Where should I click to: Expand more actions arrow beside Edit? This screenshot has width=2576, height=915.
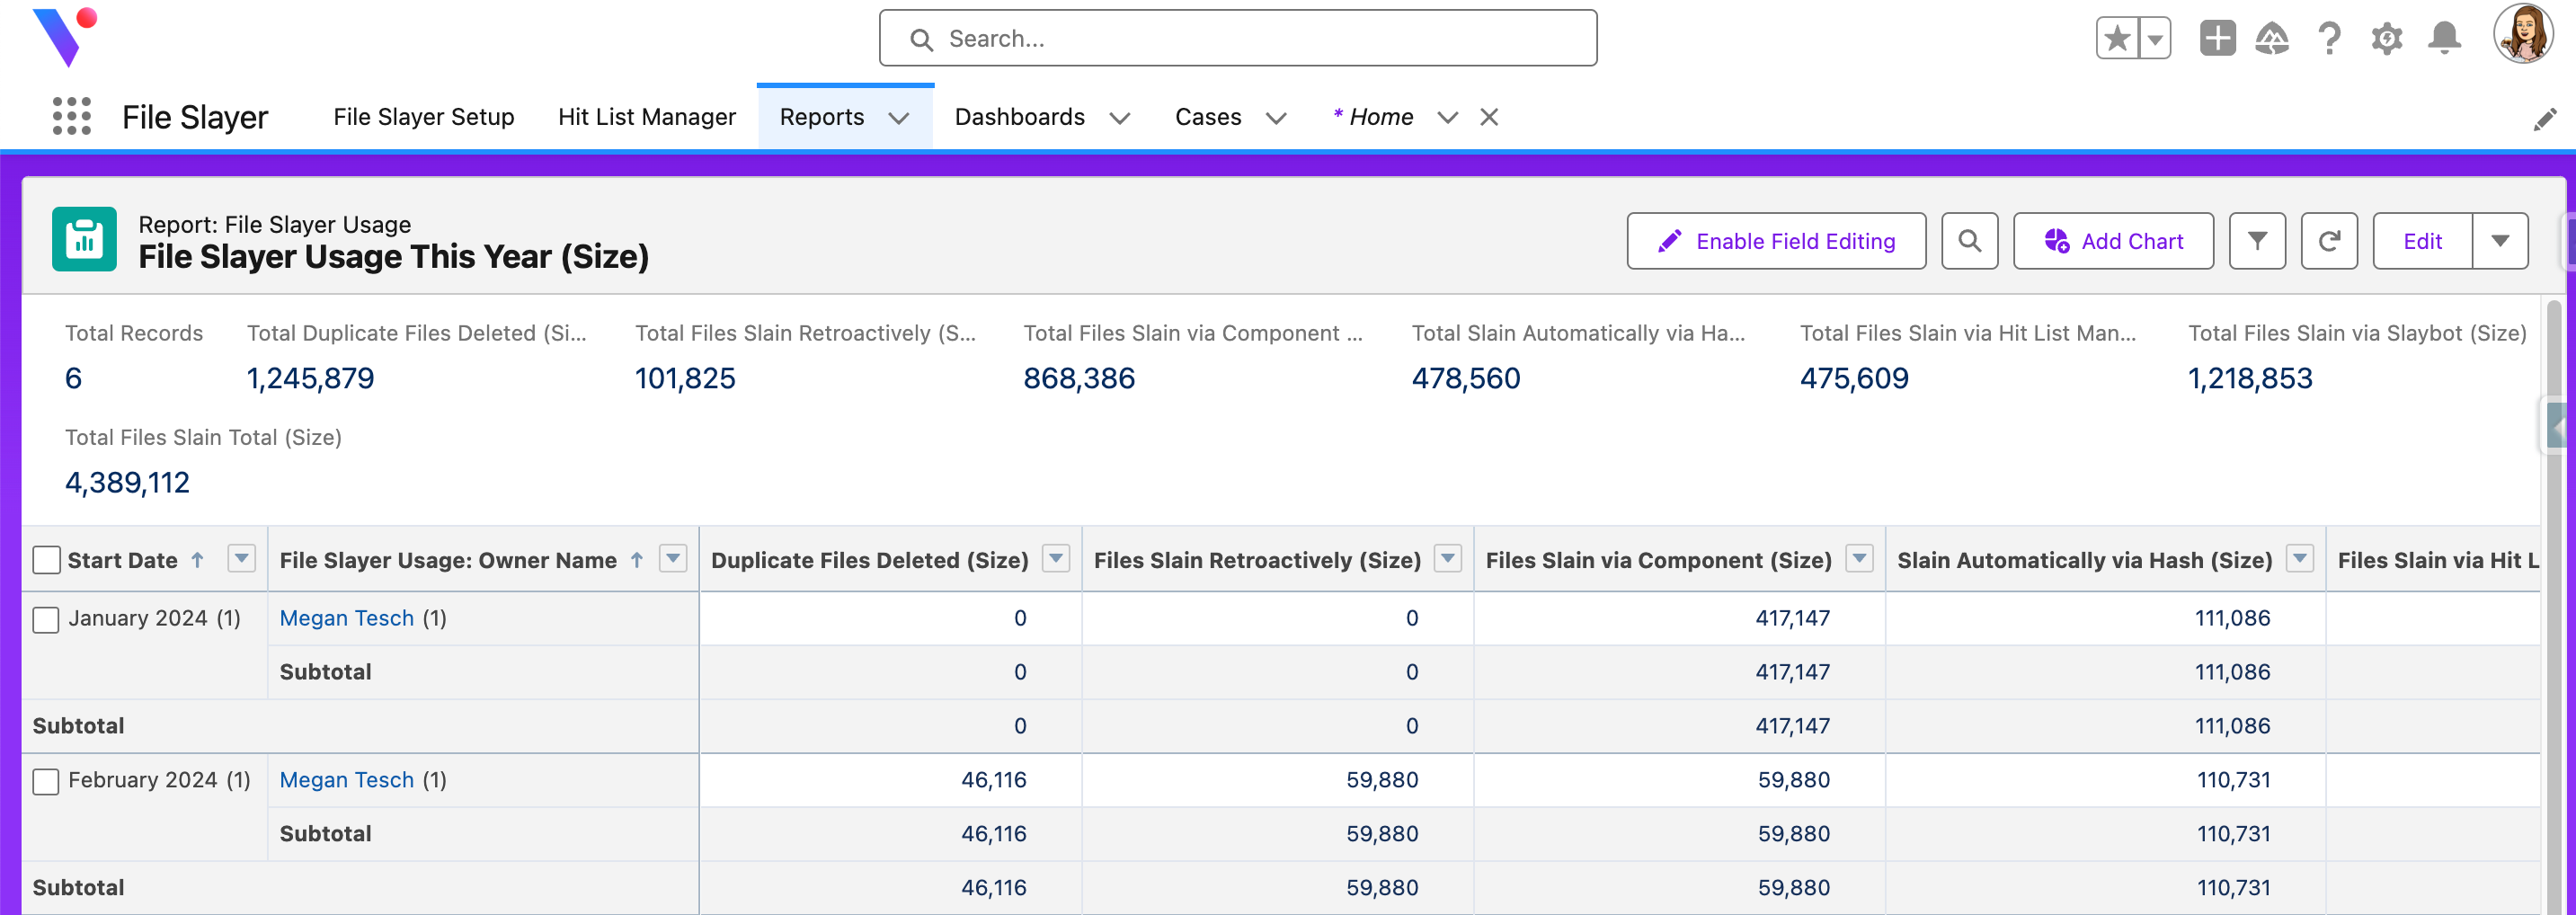coord(2500,241)
